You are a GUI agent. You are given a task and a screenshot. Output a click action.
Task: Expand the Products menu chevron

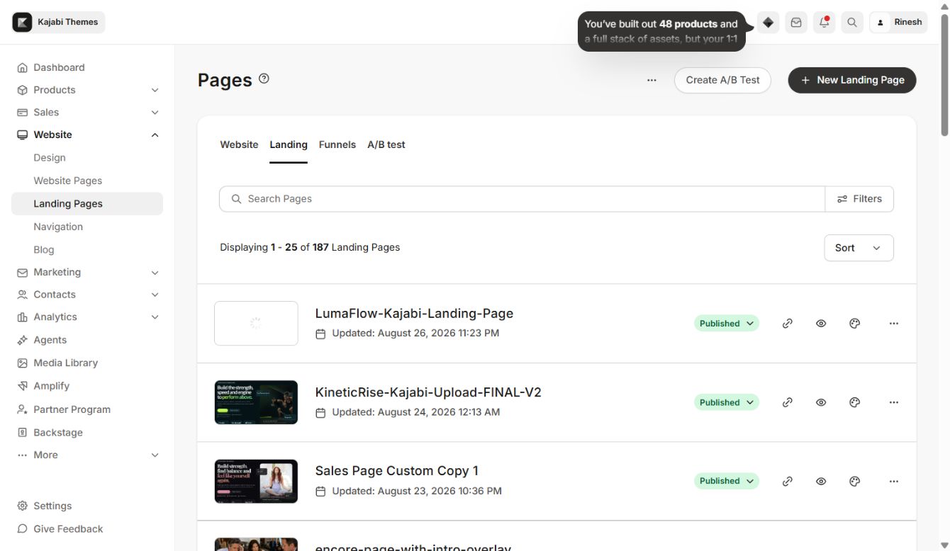155,90
